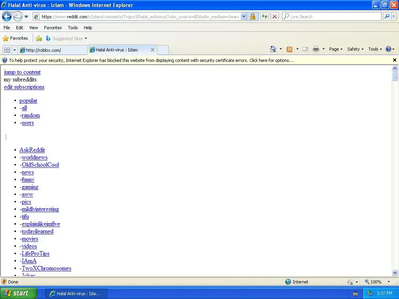The image size is (399, 299).
Task: Open the Help menu
Action: [88, 28]
